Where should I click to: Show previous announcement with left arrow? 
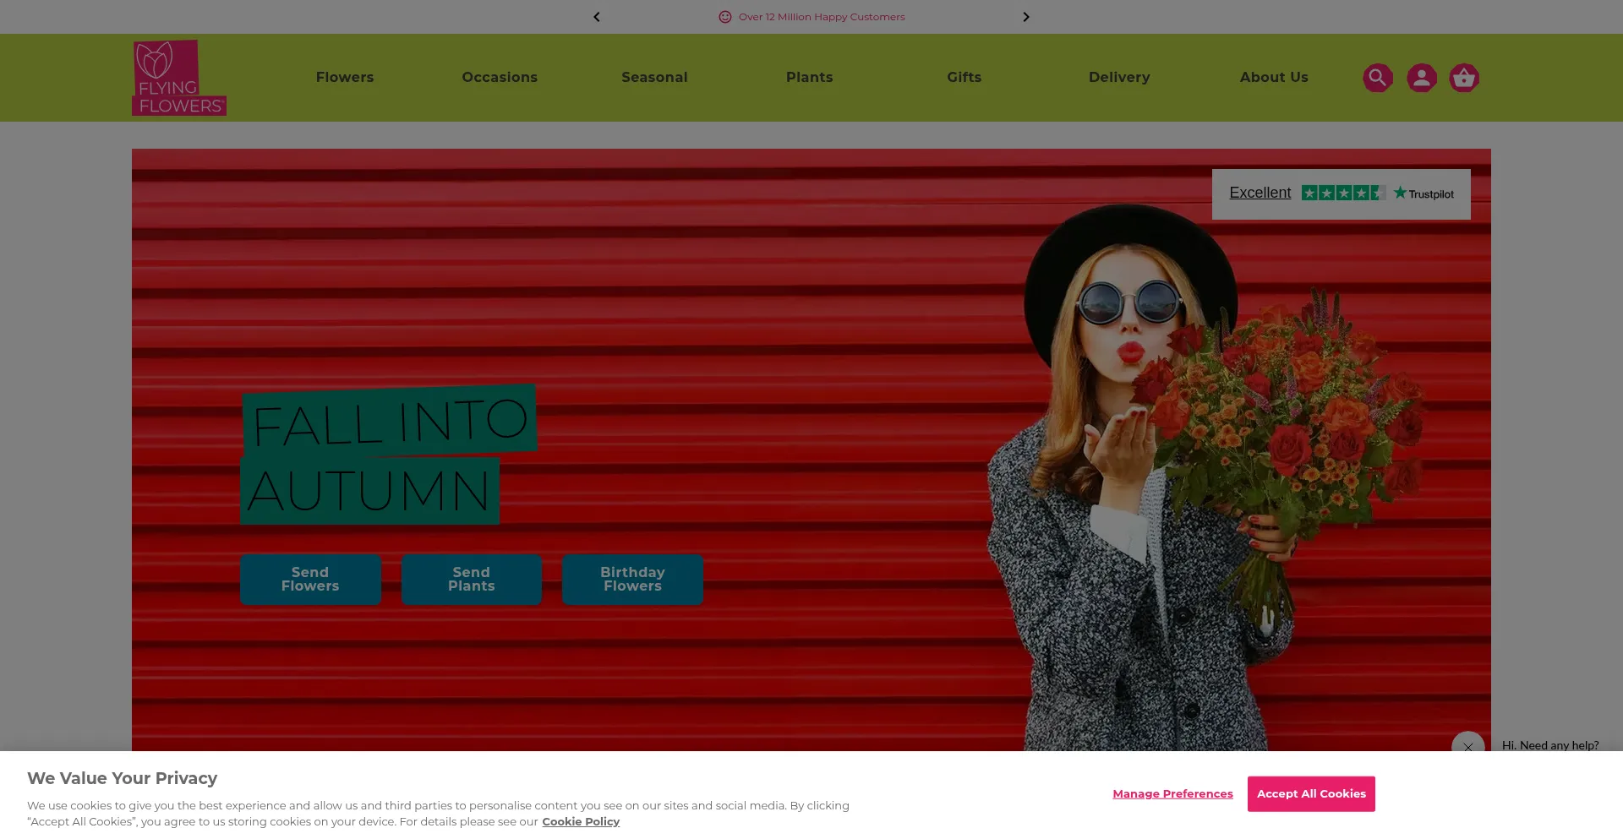click(597, 17)
